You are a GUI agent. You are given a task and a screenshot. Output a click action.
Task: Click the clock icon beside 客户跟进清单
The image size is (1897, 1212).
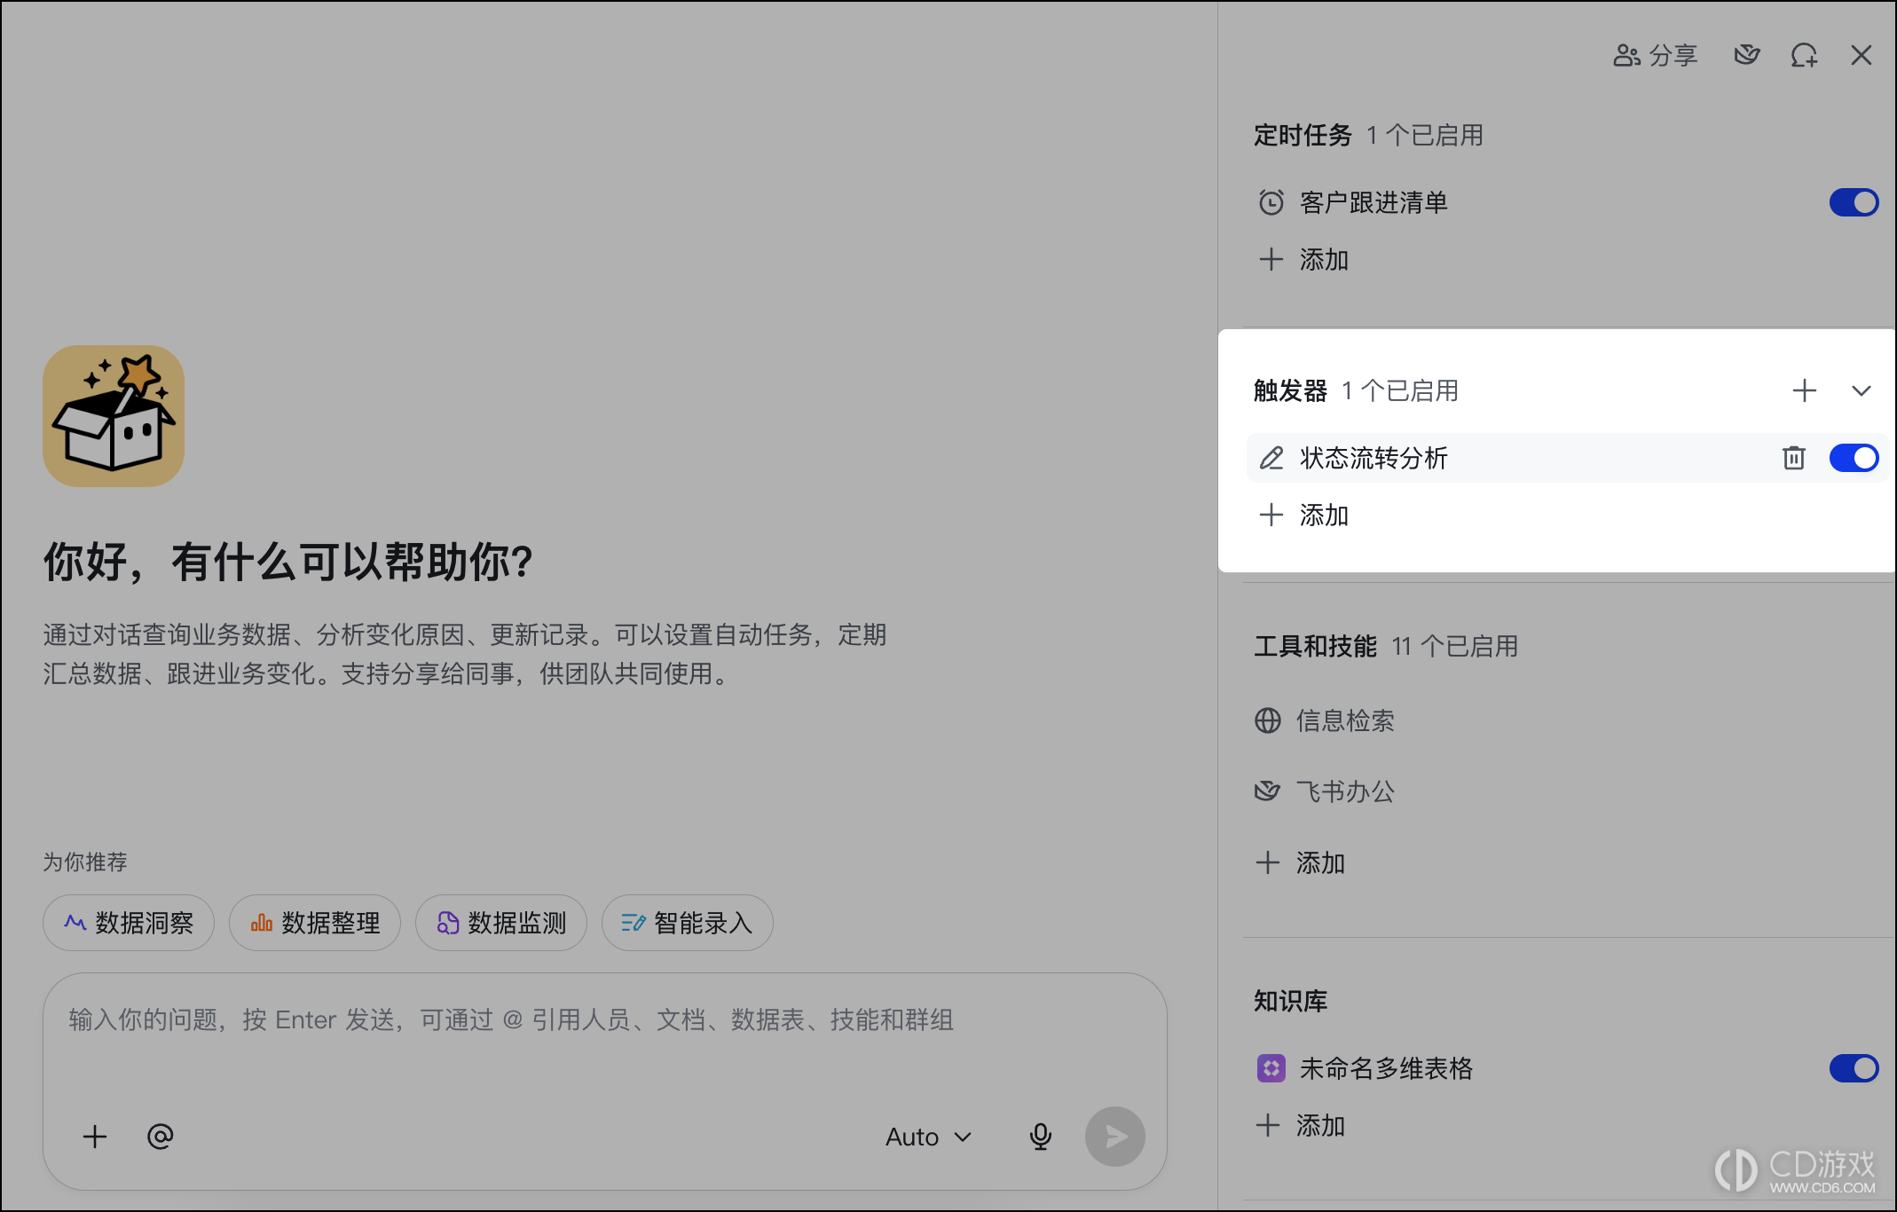[1271, 203]
